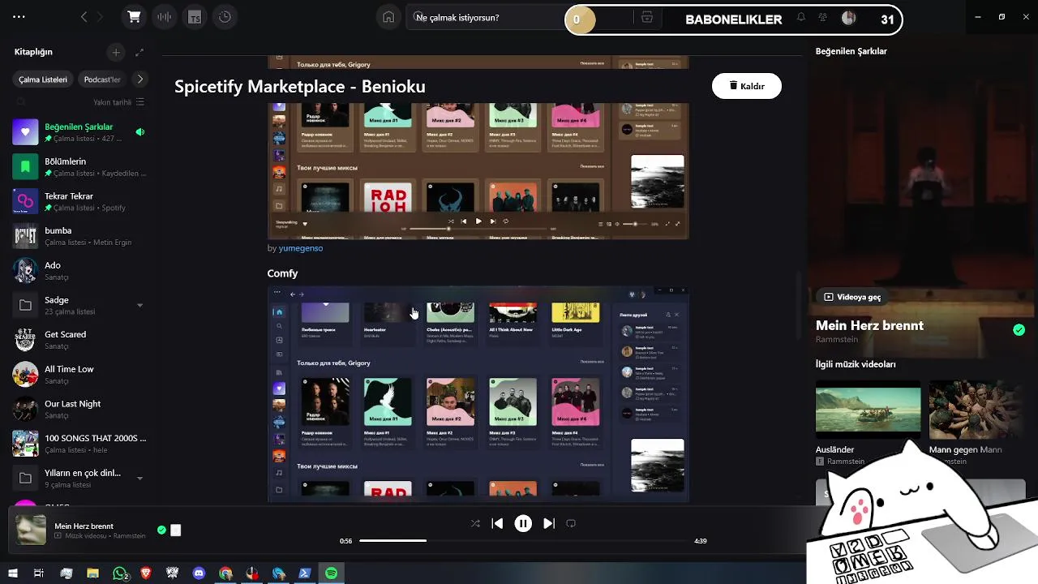The image size is (1038, 584).
Task: Open the Yakın tarihli sort dropdown
Action: point(118,102)
